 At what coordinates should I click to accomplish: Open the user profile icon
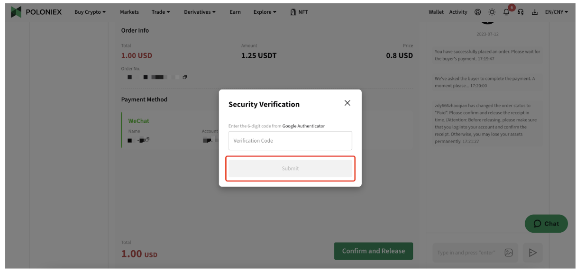pyautogui.click(x=477, y=12)
